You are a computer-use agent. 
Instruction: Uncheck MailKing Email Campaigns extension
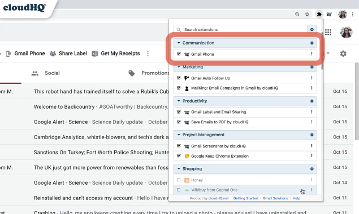click(179, 88)
